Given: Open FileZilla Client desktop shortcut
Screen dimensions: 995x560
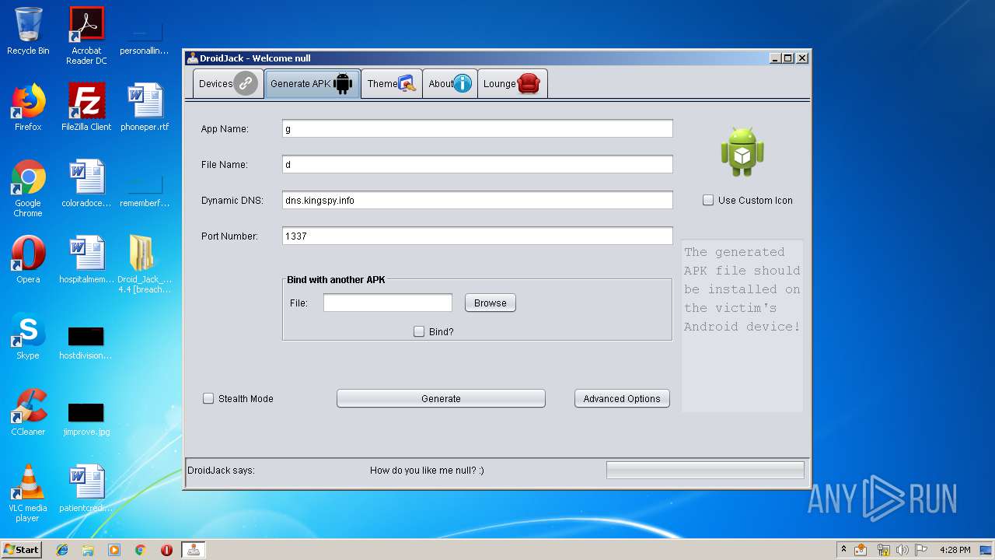Looking at the screenshot, I should click(86, 107).
